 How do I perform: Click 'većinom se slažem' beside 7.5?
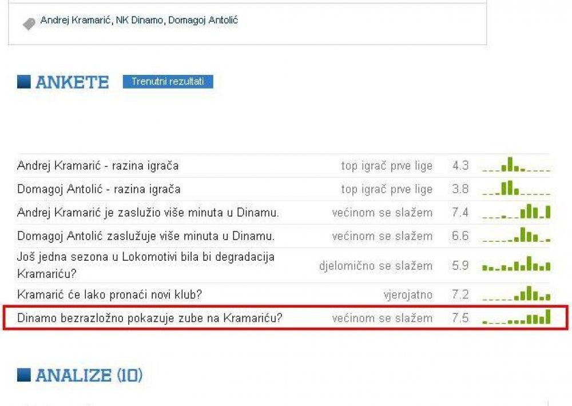tap(382, 318)
